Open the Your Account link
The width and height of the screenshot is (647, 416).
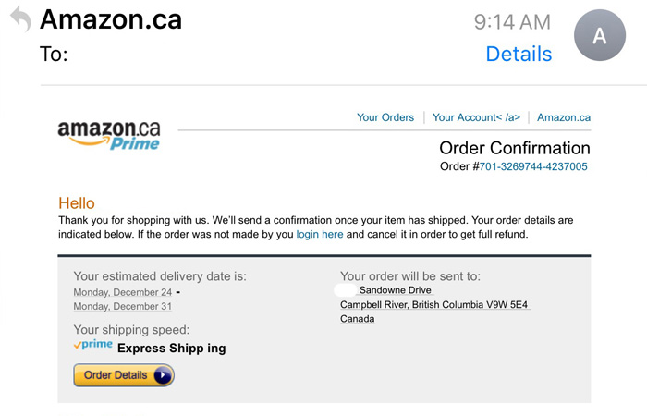click(476, 117)
